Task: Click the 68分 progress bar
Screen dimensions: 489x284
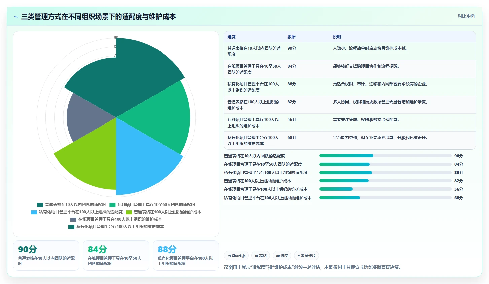Action: coord(385,198)
